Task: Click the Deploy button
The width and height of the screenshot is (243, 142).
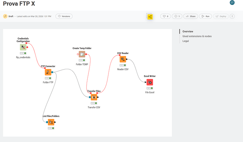Action: [x=220, y=16]
